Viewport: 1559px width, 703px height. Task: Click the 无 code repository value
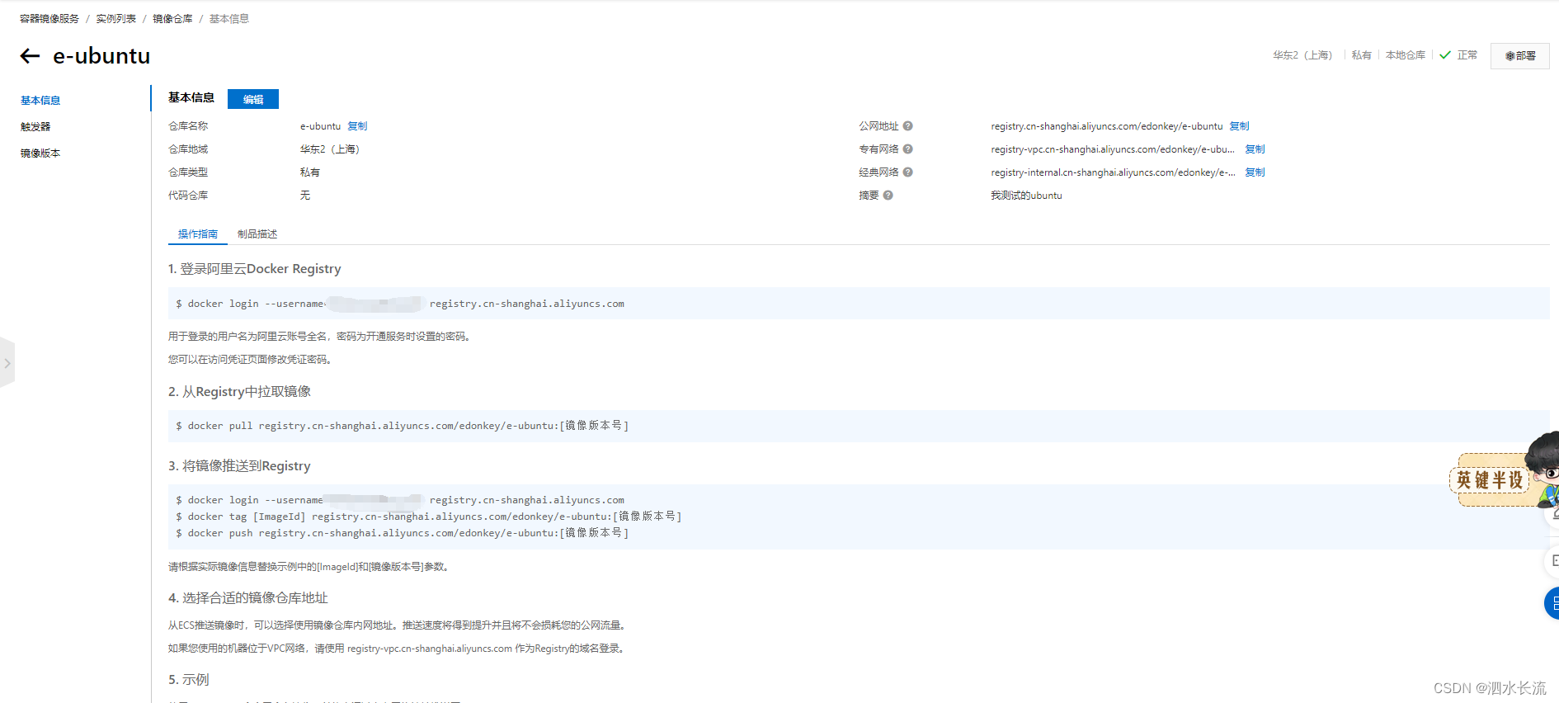click(305, 196)
